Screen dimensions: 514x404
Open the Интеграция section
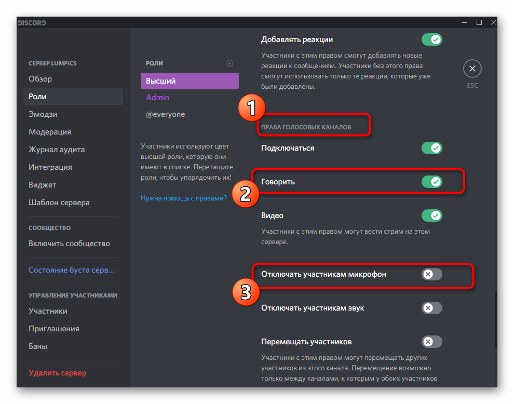click(x=73, y=167)
